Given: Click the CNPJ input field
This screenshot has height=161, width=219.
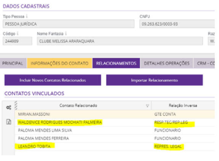Looking at the screenshot, I should click(x=177, y=24).
